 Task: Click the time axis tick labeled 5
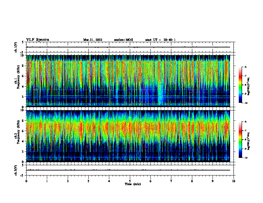[130, 181]
